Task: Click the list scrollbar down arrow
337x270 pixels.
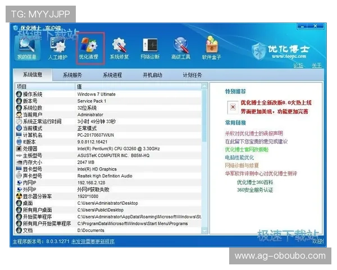Action: (x=204, y=231)
